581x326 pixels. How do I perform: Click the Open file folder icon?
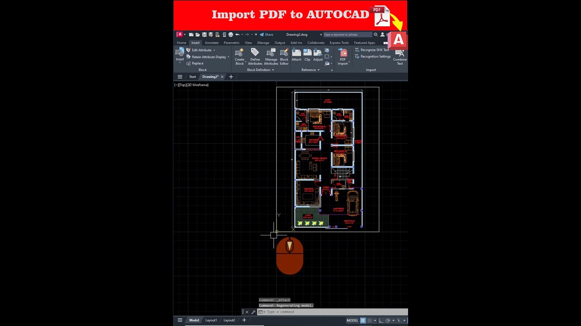197,34
